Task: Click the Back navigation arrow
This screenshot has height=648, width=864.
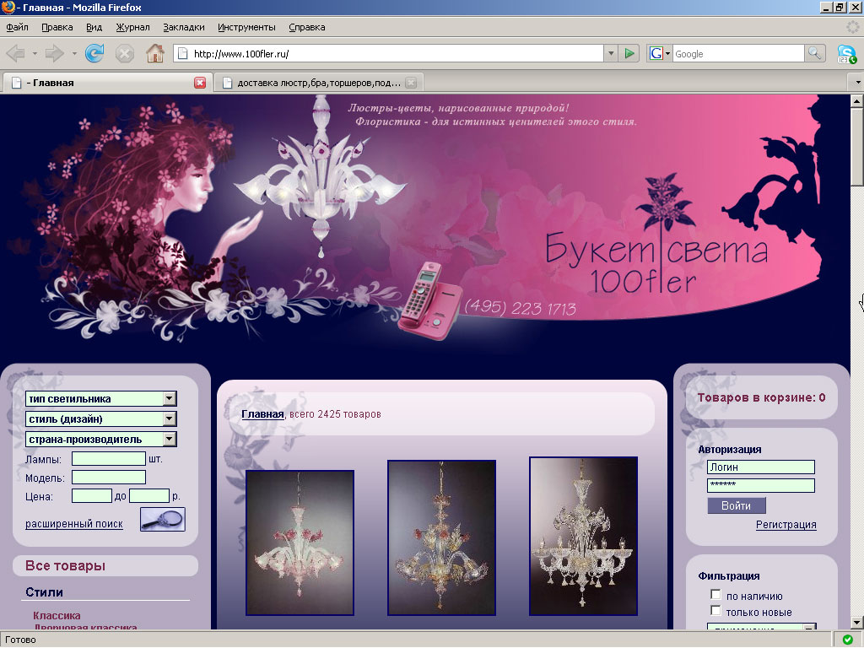Action: [16, 53]
